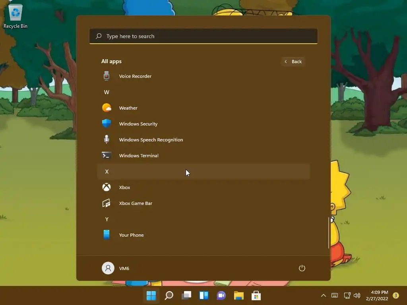Click the Xbox Game Bar label
Screen dimensions: 407x305
pos(136,203)
